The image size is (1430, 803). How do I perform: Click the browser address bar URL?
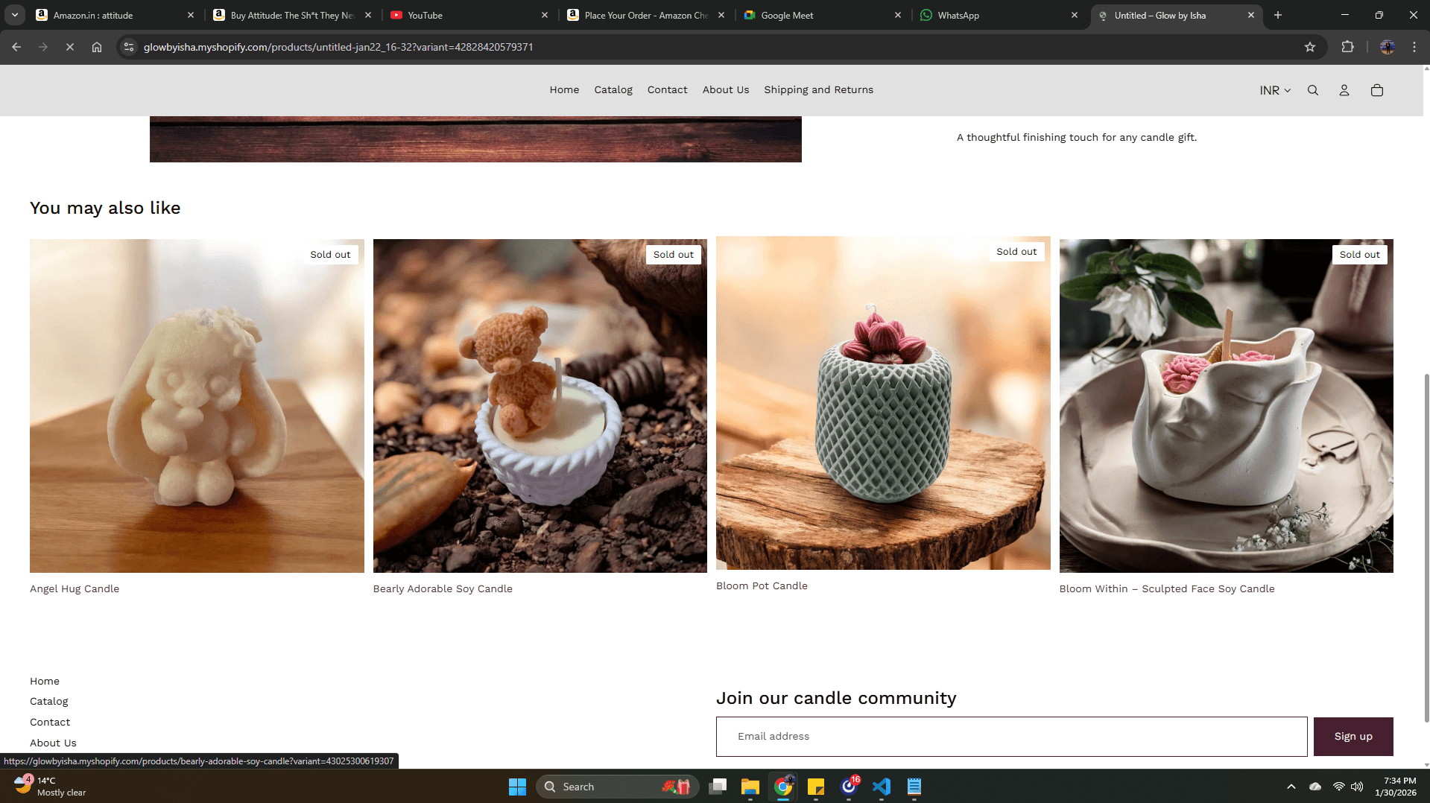pyautogui.click(x=338, y=47)
